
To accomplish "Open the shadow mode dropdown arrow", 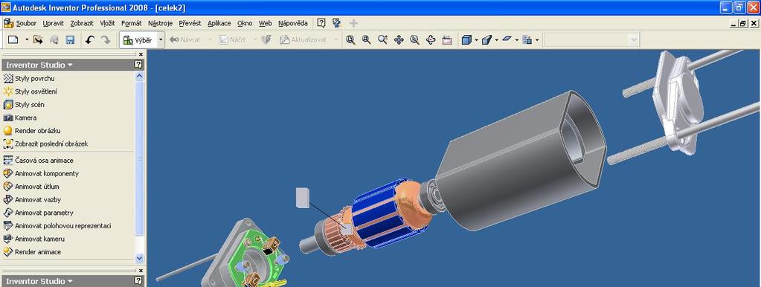I will coord(517,40).
